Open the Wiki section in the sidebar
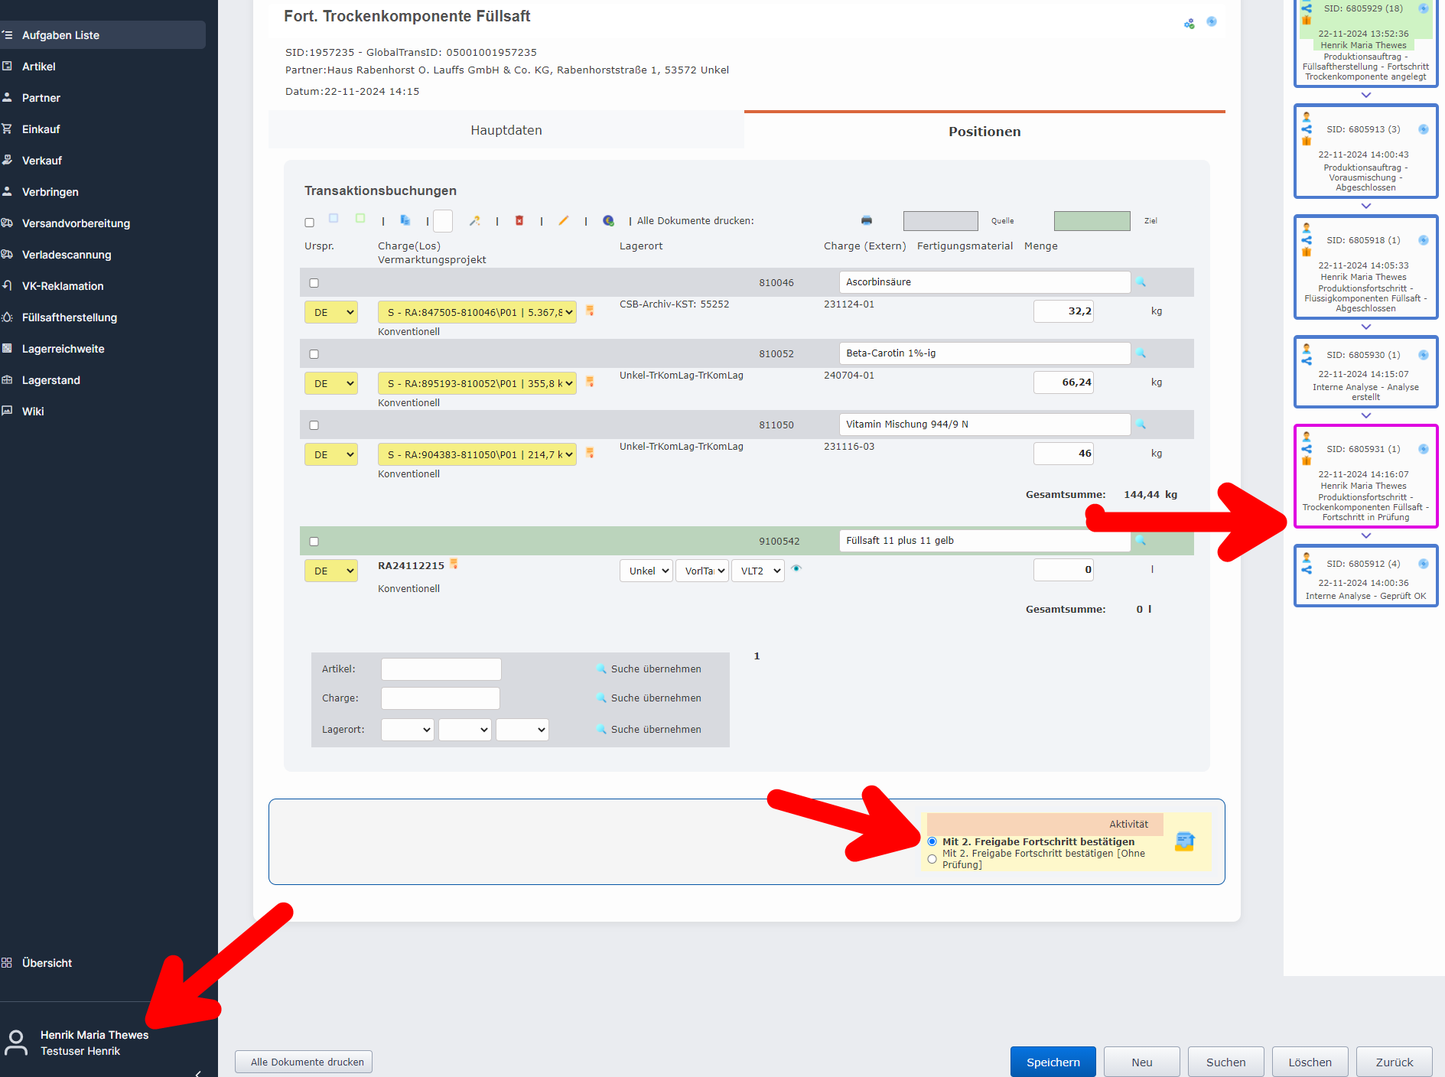The image size is (1445, 1077). click(x=33, y=411)
